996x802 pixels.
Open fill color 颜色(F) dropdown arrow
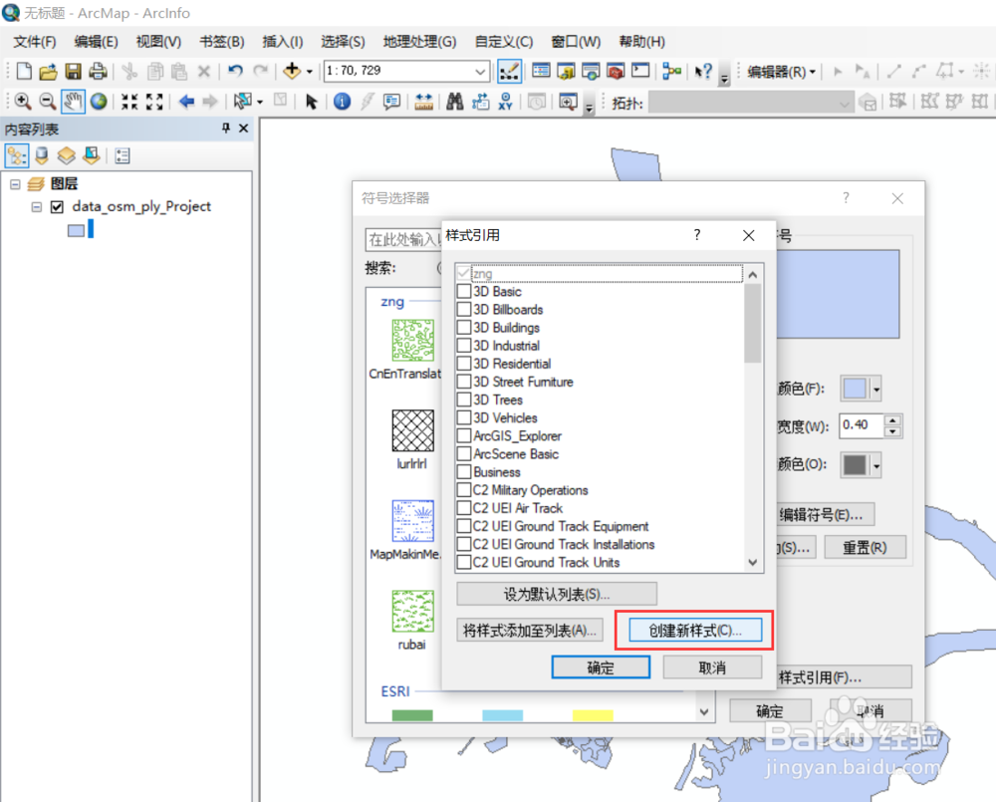876,389
